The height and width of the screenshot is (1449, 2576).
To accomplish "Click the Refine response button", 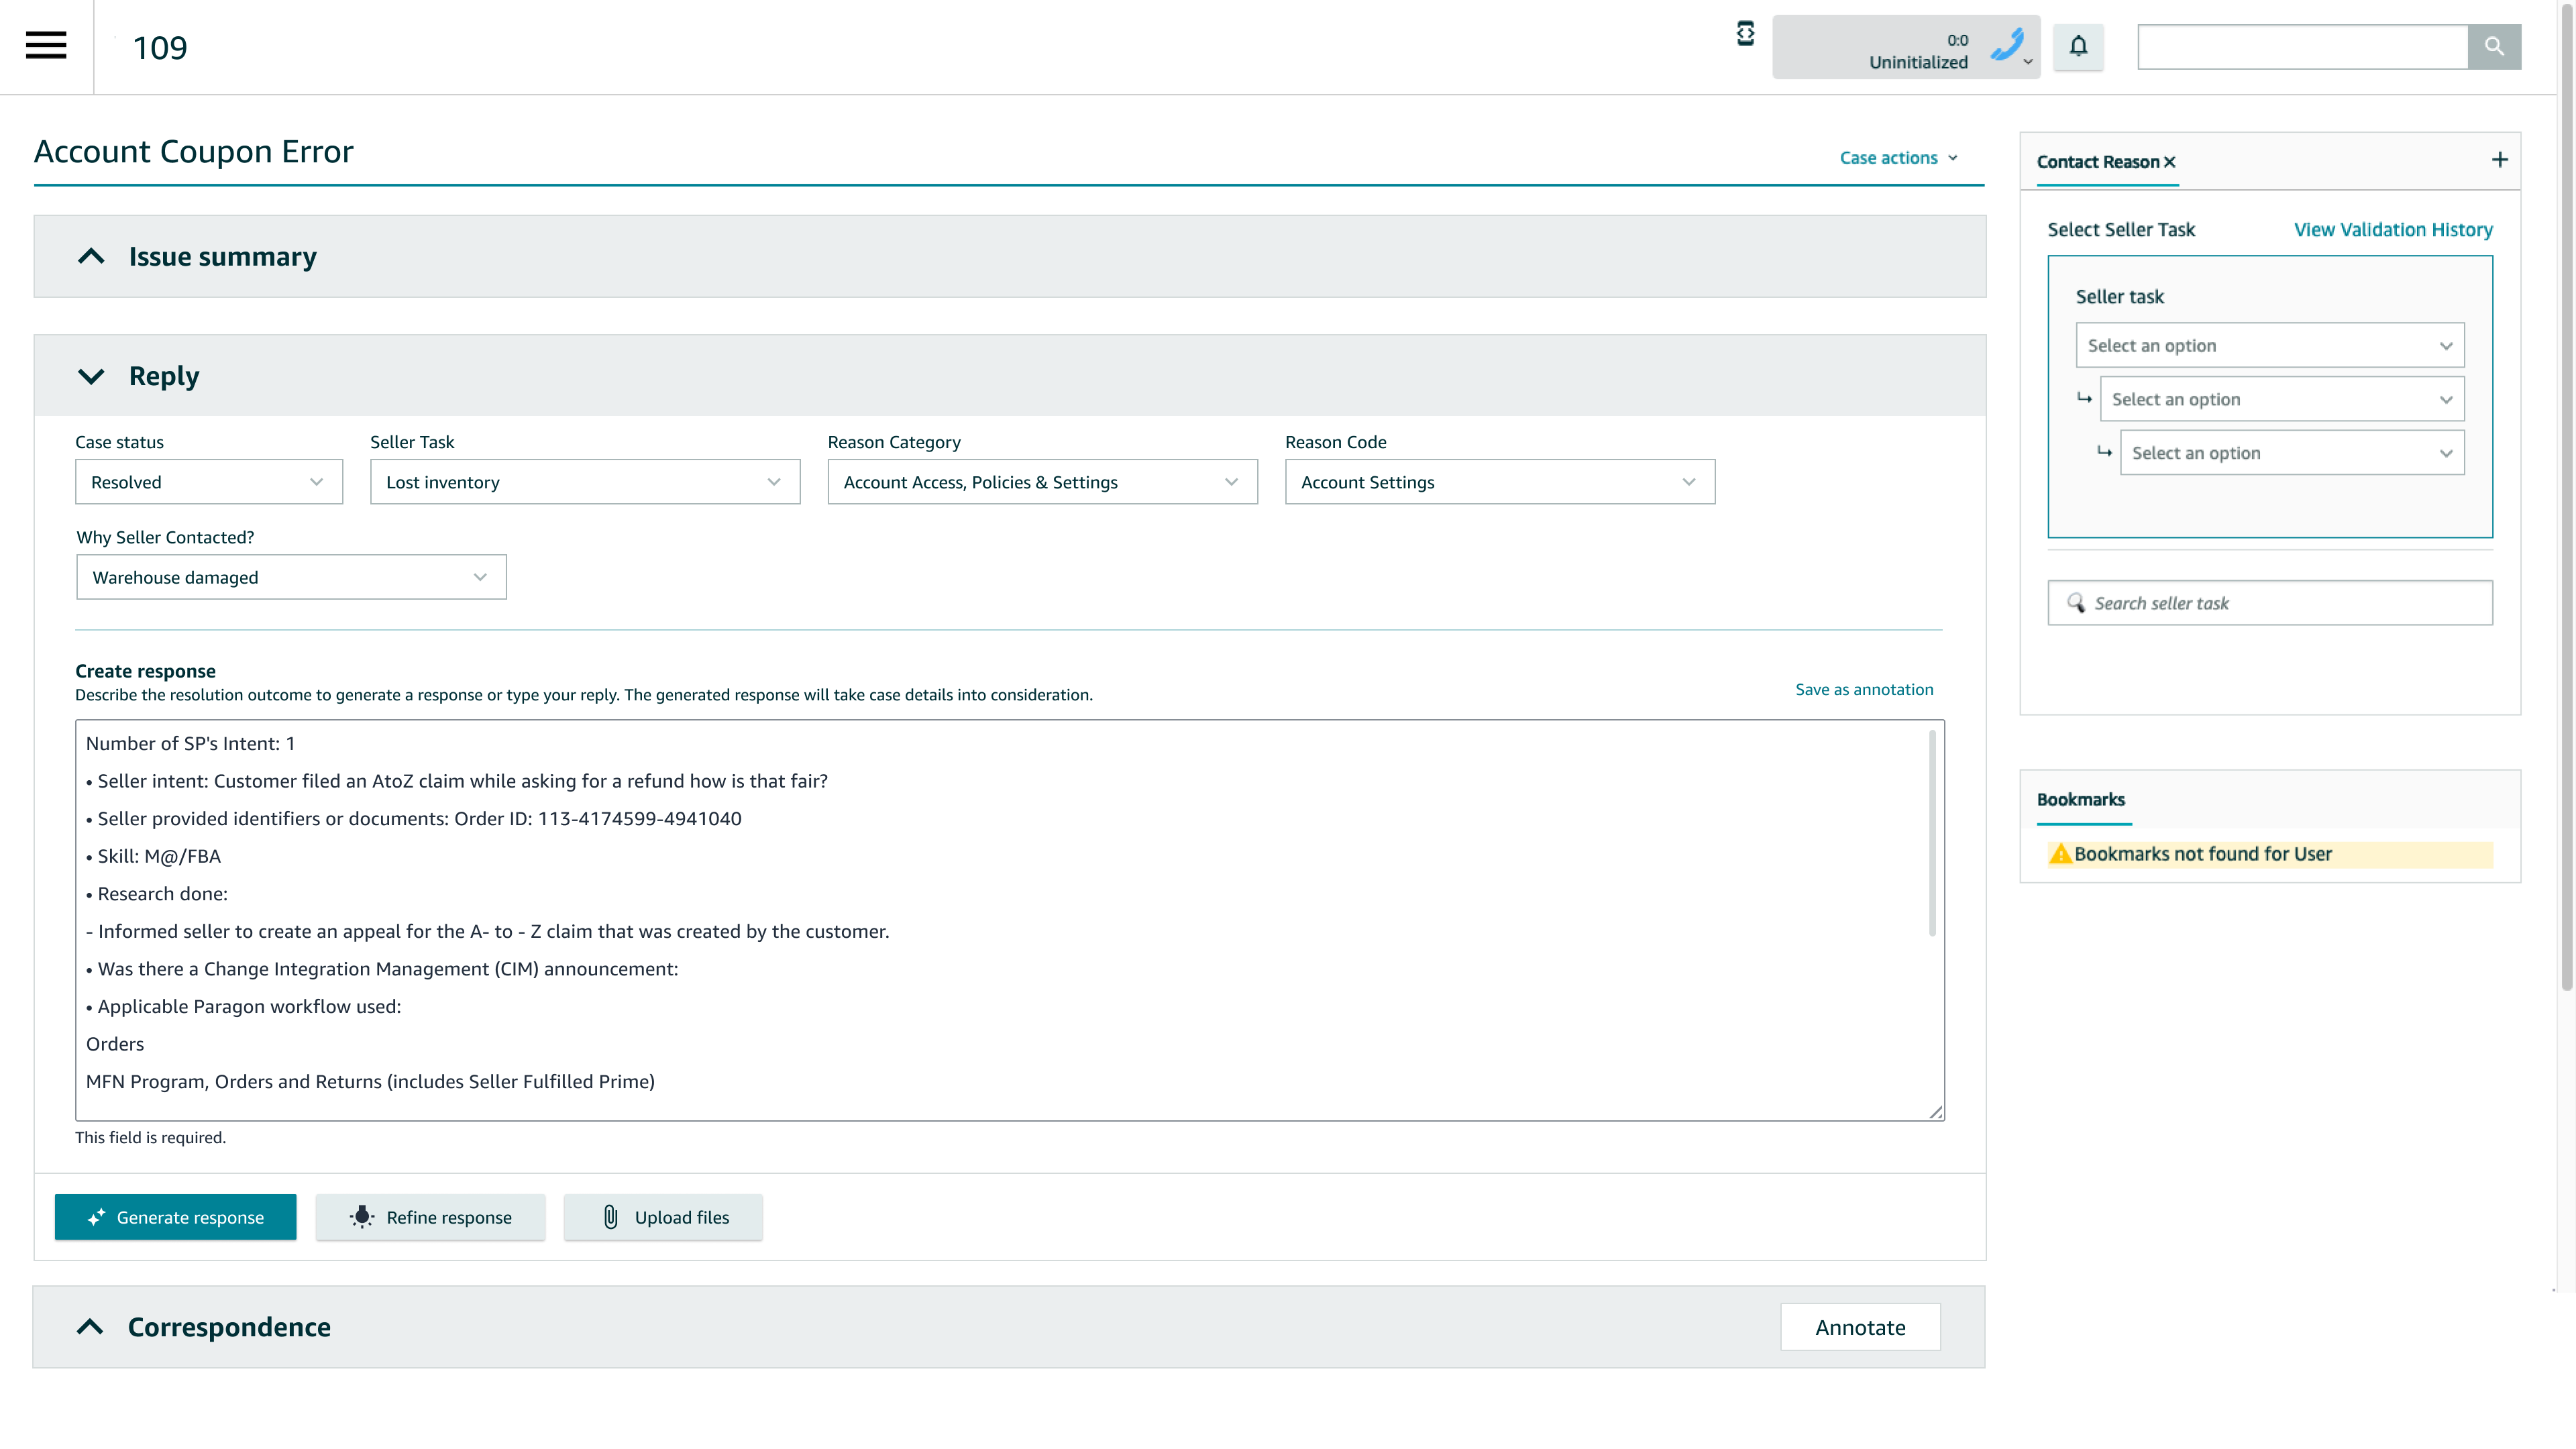I will coord(430,1217).
